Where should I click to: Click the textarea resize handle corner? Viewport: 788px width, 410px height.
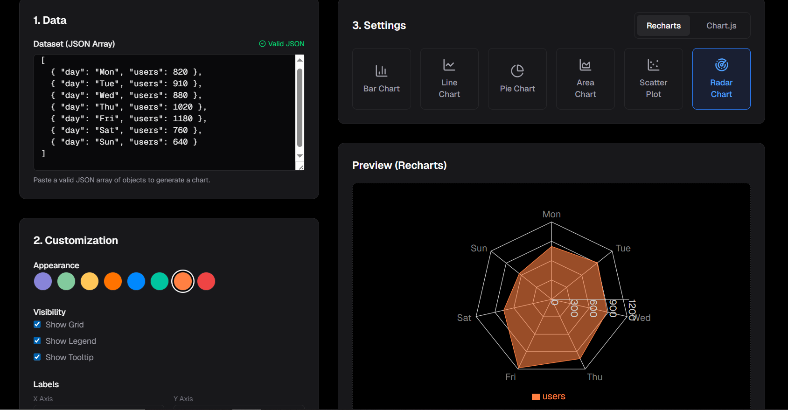301,167
